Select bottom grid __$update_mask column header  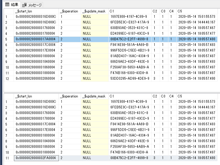(x=95, y=96)
